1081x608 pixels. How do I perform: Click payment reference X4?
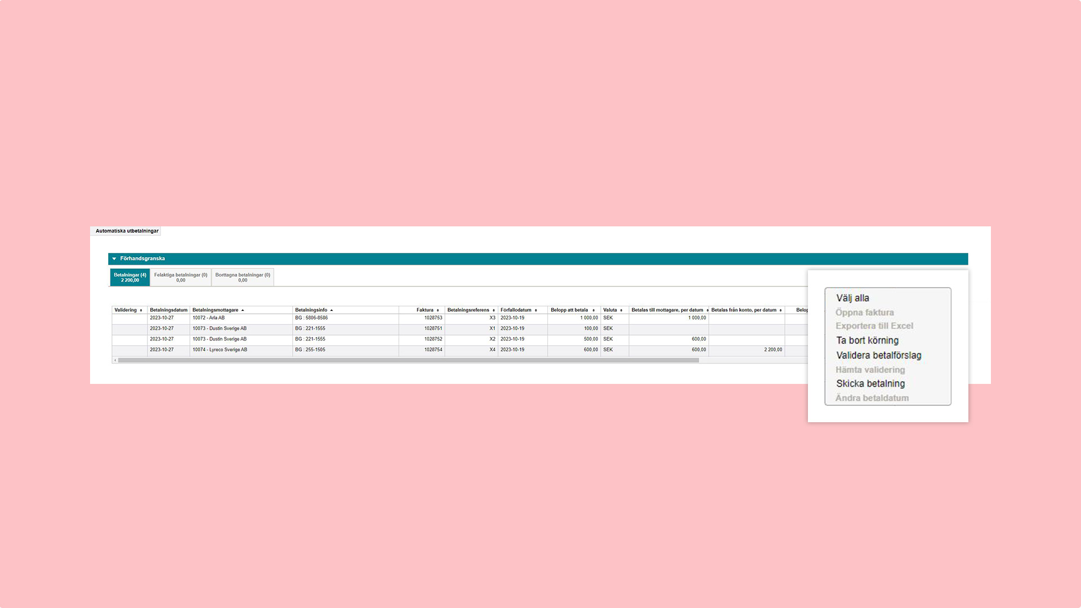coord(492,350)
